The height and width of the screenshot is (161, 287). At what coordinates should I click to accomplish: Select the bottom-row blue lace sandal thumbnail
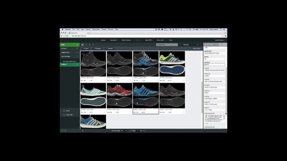[93, 122]
